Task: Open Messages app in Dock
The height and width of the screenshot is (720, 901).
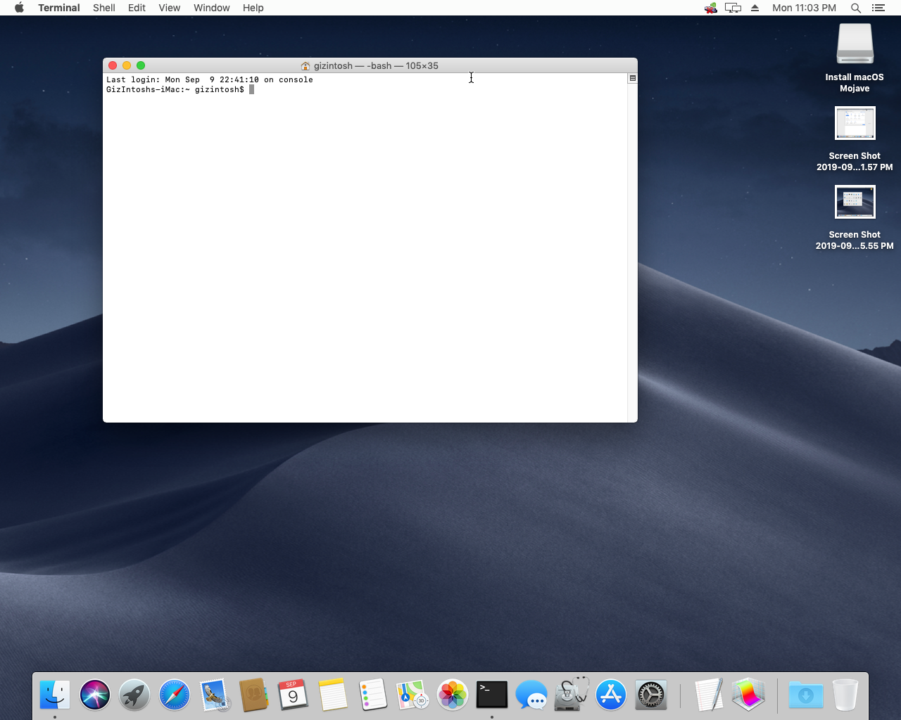Action: 531,695
